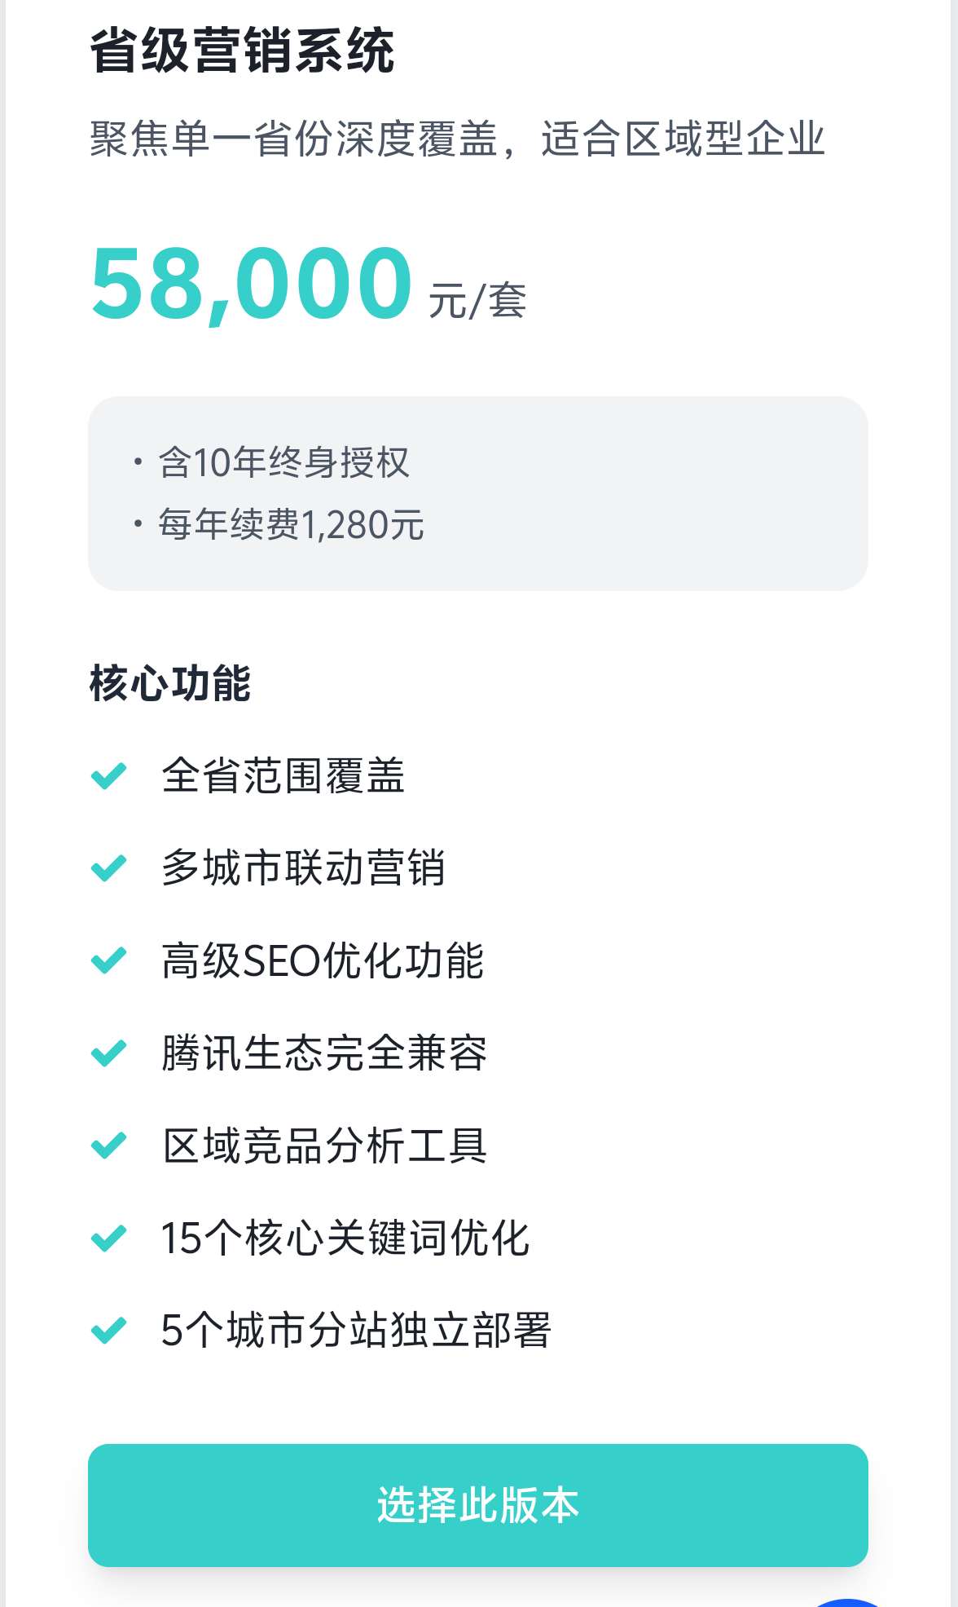Image resolution: width=958 pixels, height=1607 pixels.
Task: Select the 高级SEO优化功能 feature text
Action: [323, 960]
